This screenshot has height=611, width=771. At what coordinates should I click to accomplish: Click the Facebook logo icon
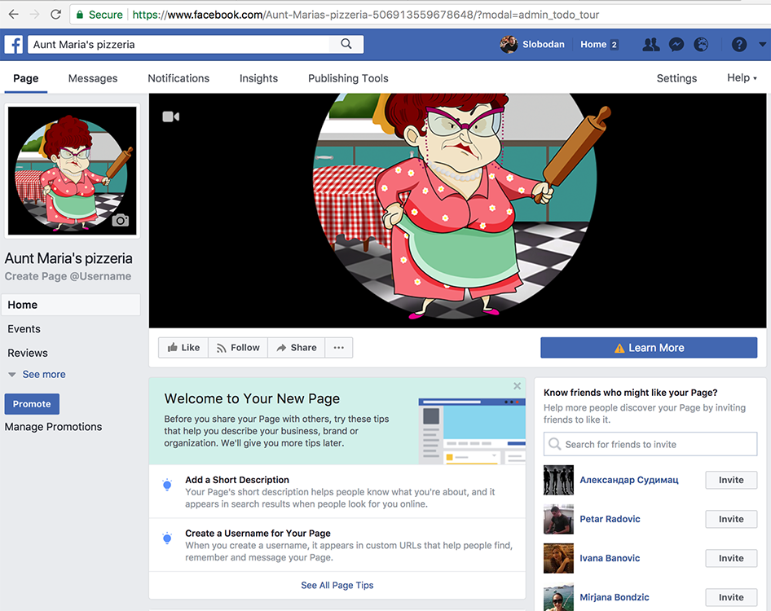(x=14, y=45)
